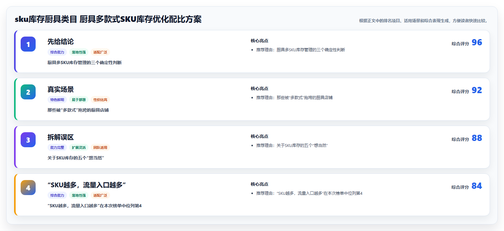Click 推荐理由 bullet in the 真实场景 card
Viewport: 504px width, 231px height.
point(294,98)
